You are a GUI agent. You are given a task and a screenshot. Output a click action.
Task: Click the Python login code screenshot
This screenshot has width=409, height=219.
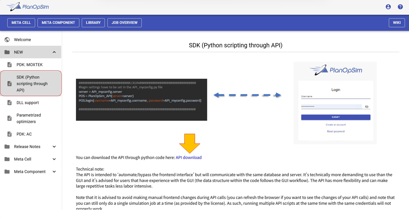tap(141, 100)
